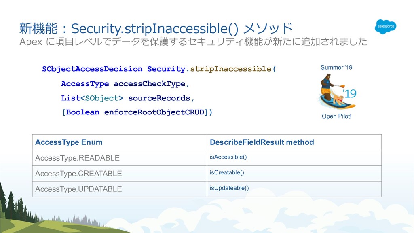Click the Summer '19 bear surfing mascot image
The width and height of the screenshot is (414, 233).
pos(334,91)
